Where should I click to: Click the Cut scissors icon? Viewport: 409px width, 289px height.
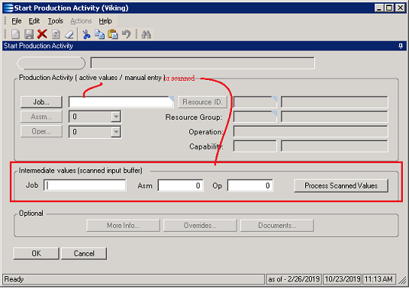click(86, 34)
